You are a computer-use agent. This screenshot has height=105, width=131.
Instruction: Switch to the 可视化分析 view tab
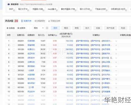(x=54, y=21)
